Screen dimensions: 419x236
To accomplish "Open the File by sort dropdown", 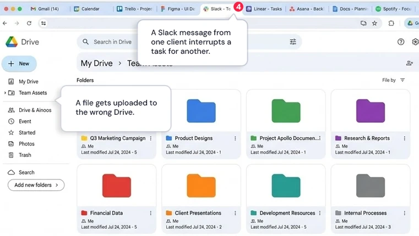I will coord(393,80).
